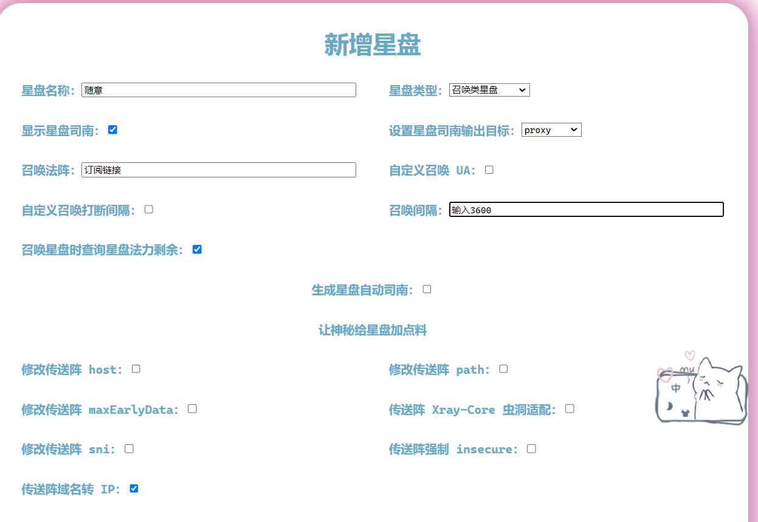
Task: Enable the 自定义召唤 UA checkbox
Action: 489,170
